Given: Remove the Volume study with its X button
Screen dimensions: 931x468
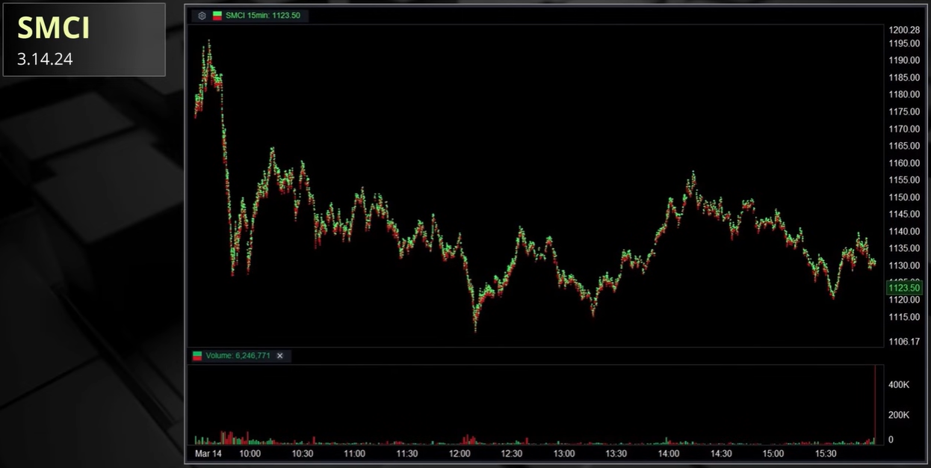Looking at the screenshot, I should tap(280, 356).
